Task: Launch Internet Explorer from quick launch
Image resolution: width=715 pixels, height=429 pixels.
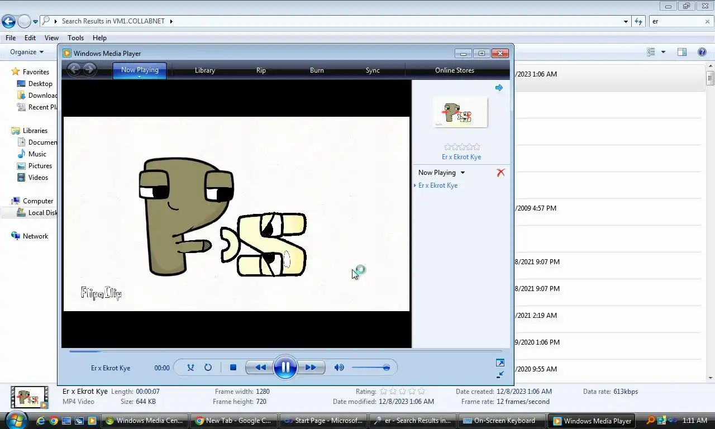Action: 41,421
